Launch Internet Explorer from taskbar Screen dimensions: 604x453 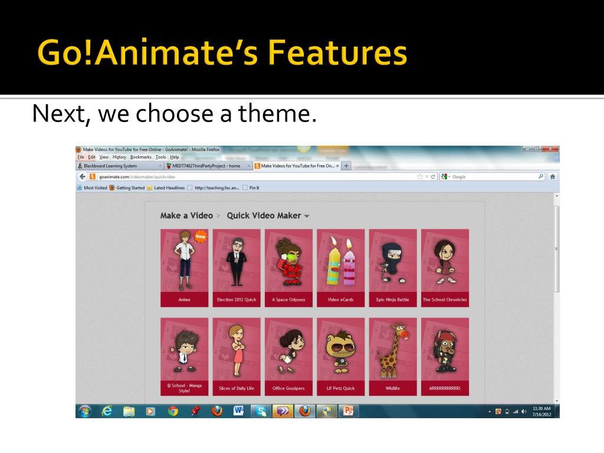point(107,411)
